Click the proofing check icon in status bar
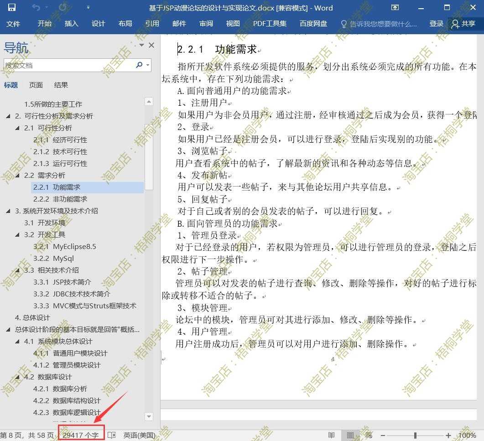 coord(112,436)
